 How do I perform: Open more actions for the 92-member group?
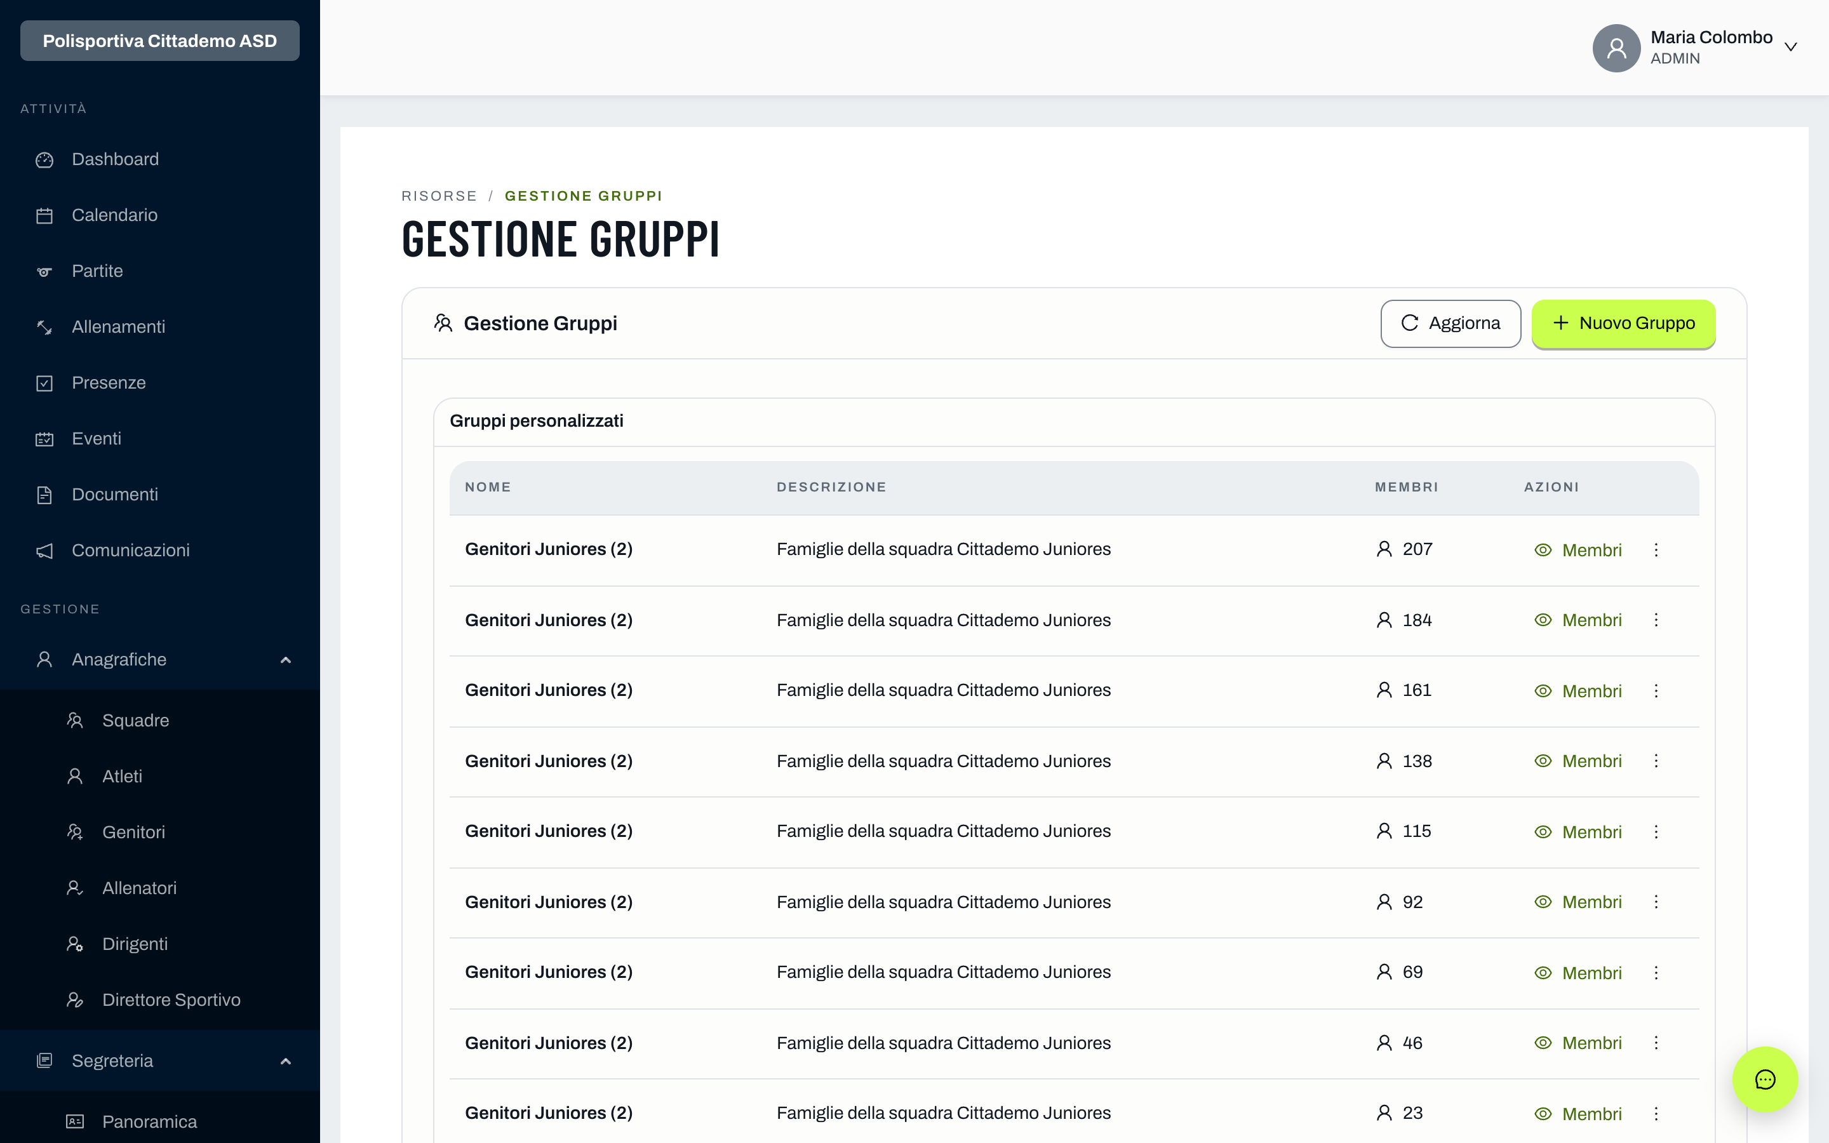click(1656, 902)
